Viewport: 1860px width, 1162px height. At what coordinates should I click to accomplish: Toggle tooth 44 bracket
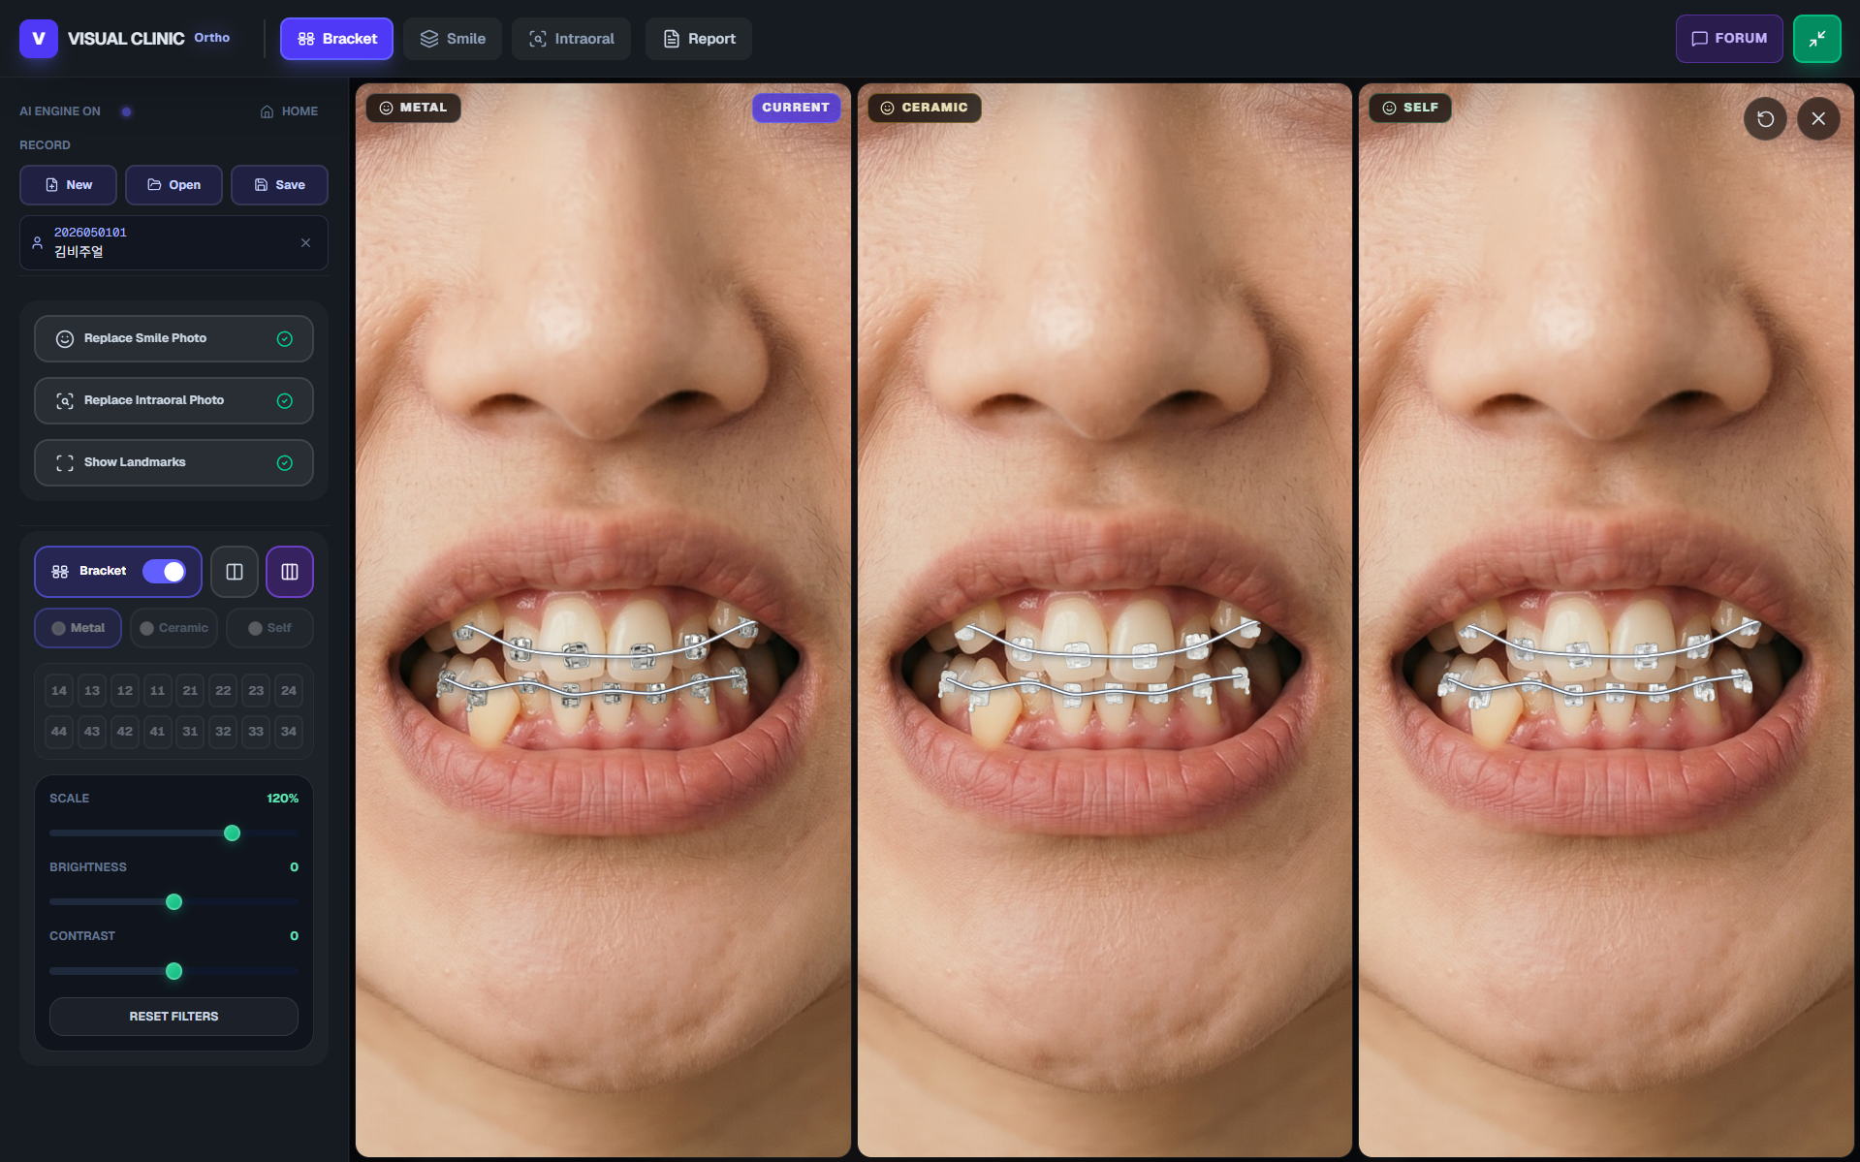click(x=59, y=731)
